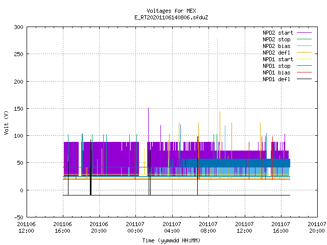Click the y-axis label 'Volt (V)'
Viewport: 327px width, 245px height.
coord(6,122)
